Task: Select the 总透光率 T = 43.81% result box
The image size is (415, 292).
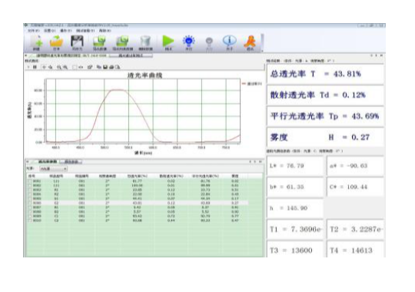Action: pyautogui.click(x=325, y=74)
